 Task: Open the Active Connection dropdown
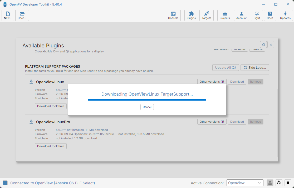pos(245,183)
